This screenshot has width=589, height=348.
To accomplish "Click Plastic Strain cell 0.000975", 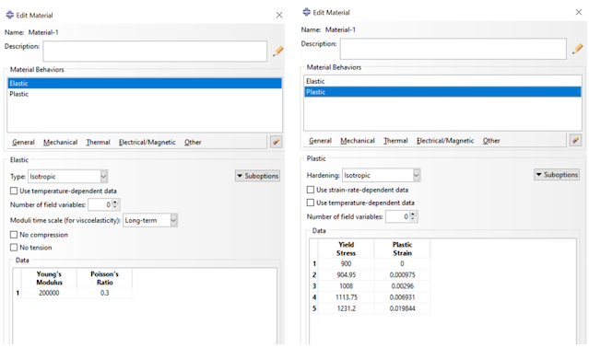I will click(402, 275).
